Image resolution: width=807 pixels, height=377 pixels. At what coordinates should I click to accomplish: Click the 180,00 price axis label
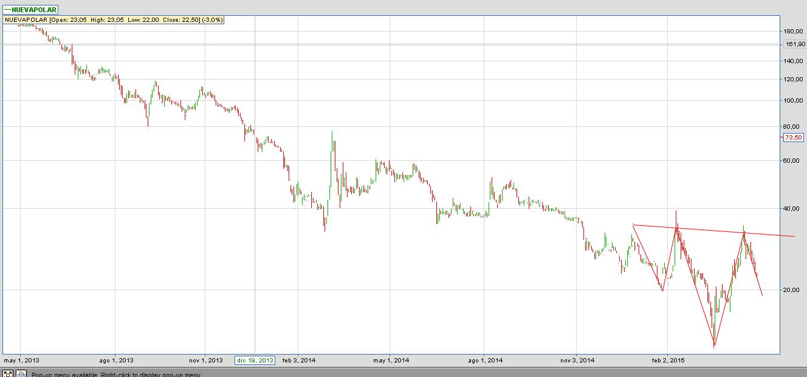coord(794,32)
